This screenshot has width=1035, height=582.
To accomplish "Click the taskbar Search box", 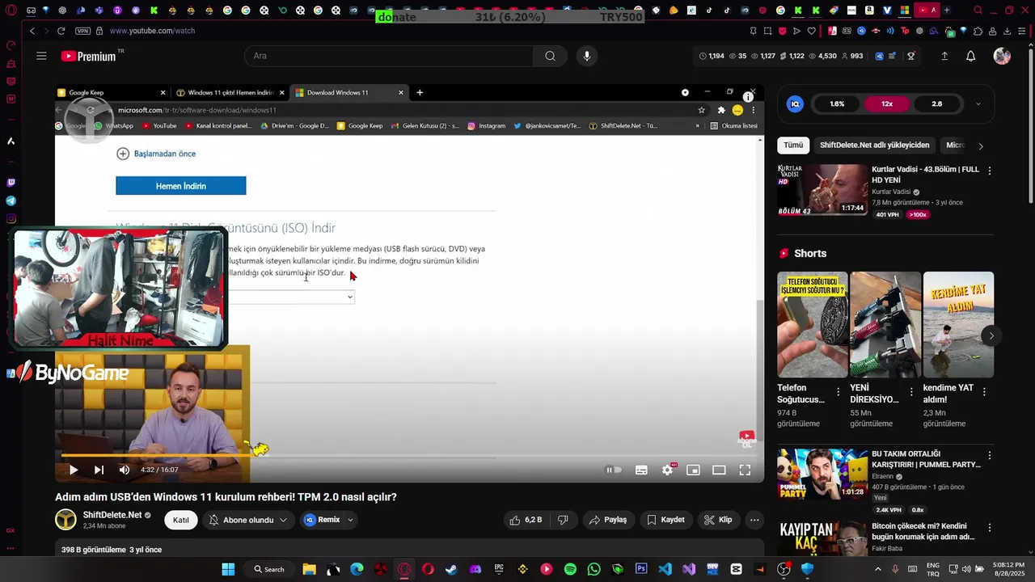I will coord(269,569).
